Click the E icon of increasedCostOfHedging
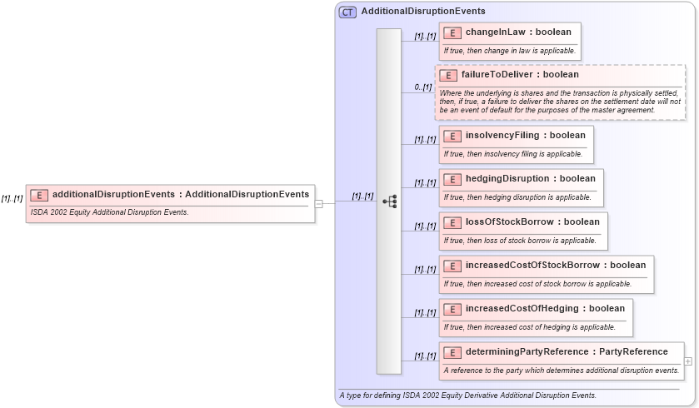The image size is (699, 408). (x=452, y=309)
